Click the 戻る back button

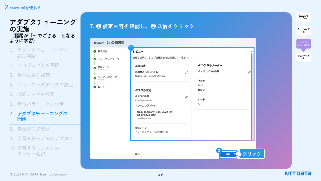click(137, 154)
